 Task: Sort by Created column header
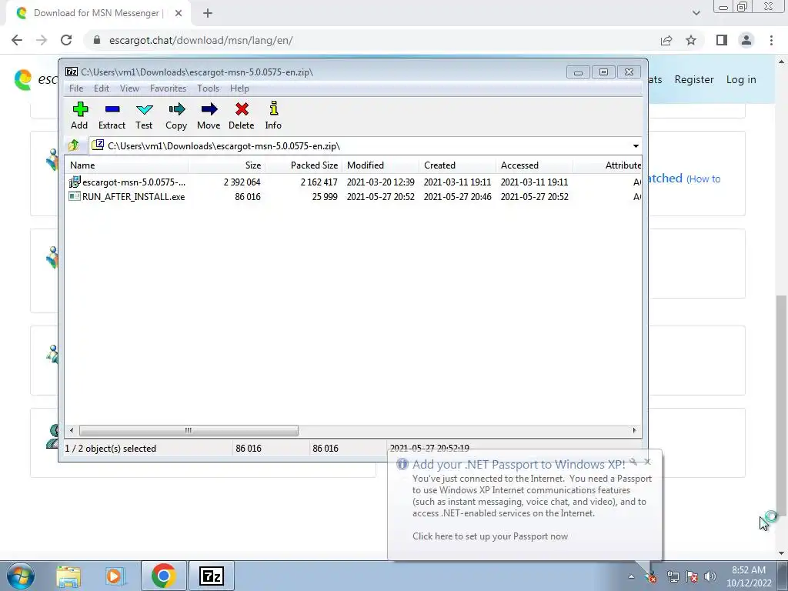(457, 165)
